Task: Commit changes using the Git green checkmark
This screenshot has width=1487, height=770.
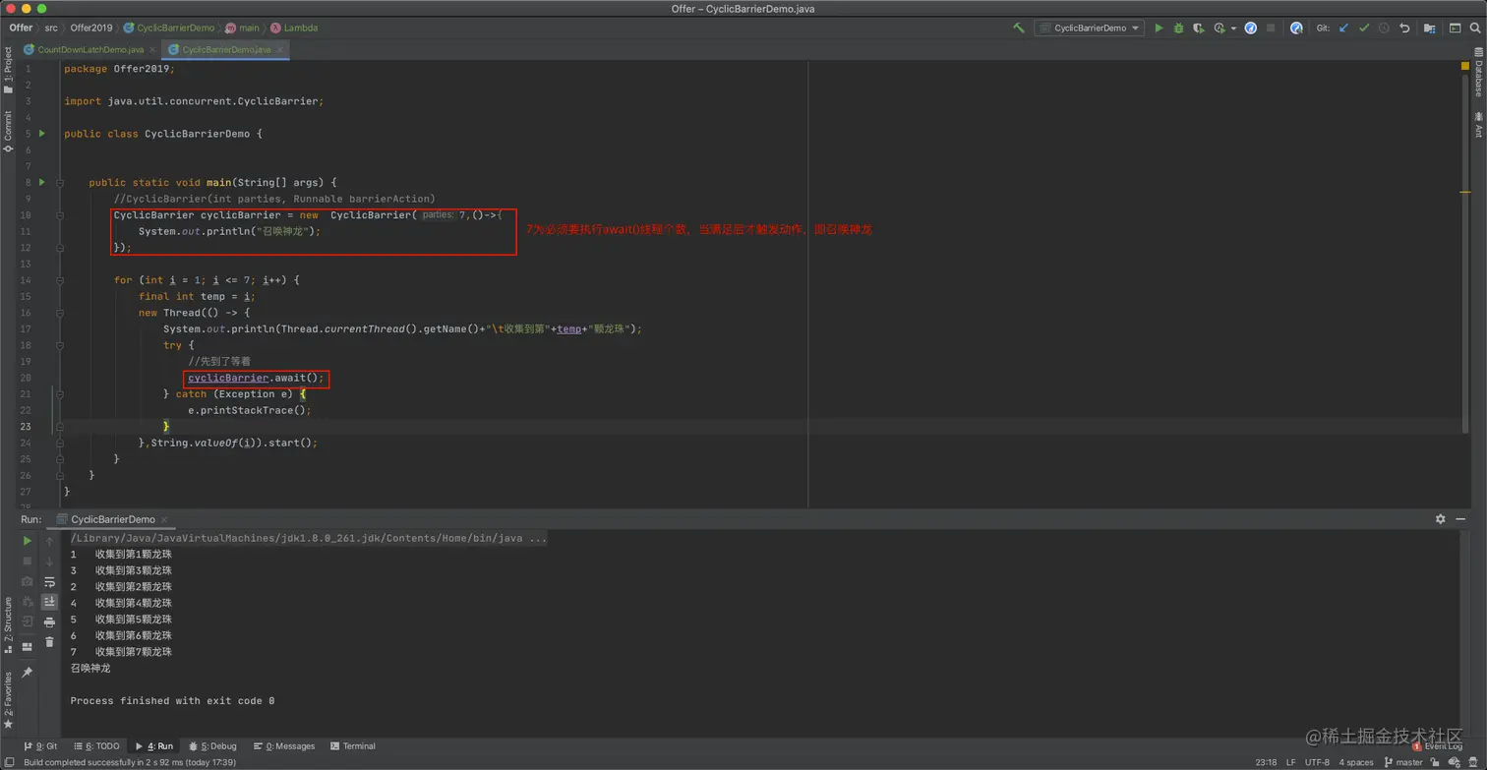Action: (1364, 29)
